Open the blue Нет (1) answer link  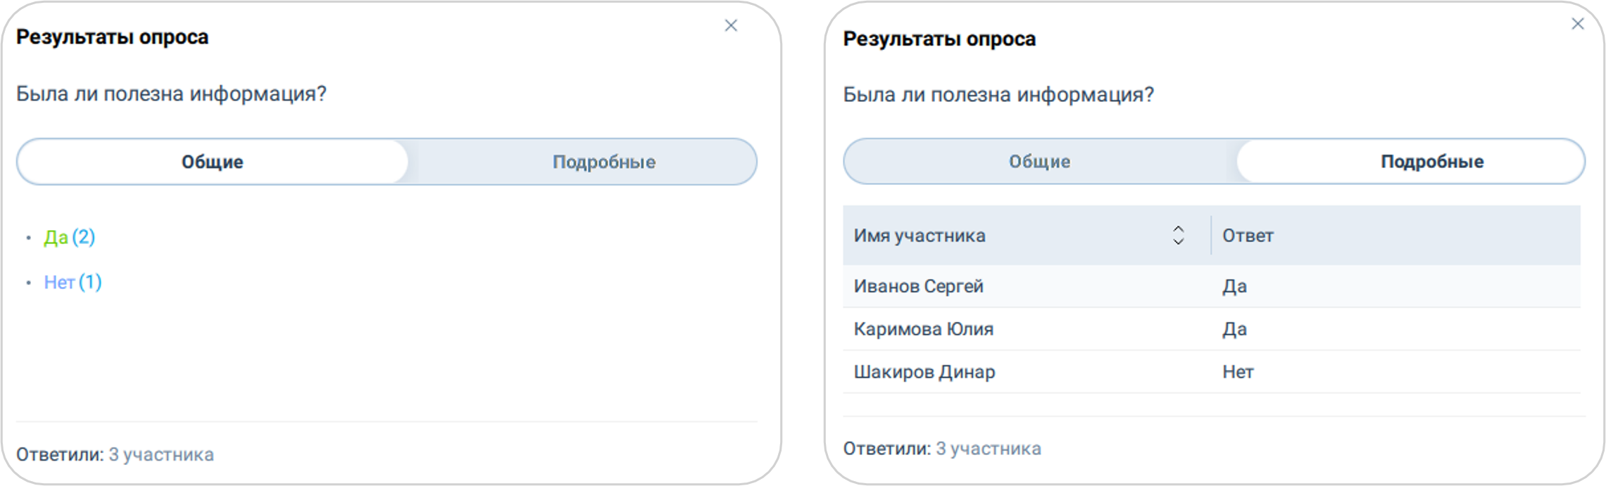click(x=73, y=282)
